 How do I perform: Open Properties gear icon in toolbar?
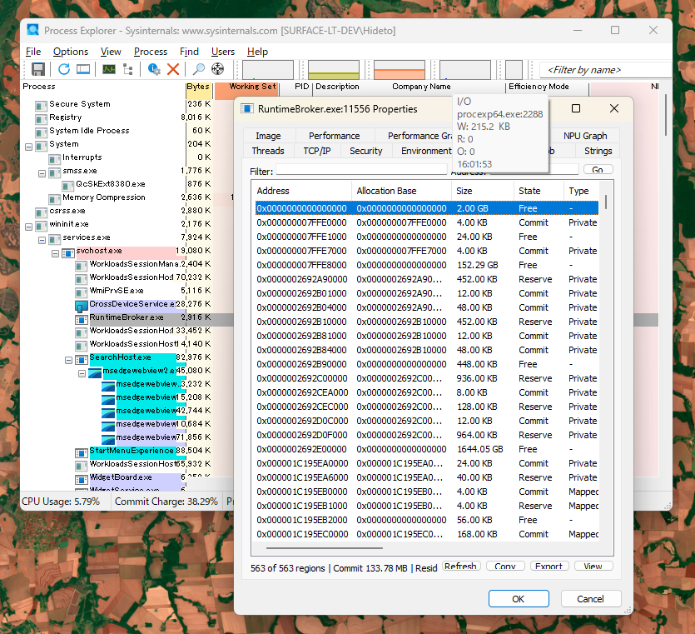point(154,69)
